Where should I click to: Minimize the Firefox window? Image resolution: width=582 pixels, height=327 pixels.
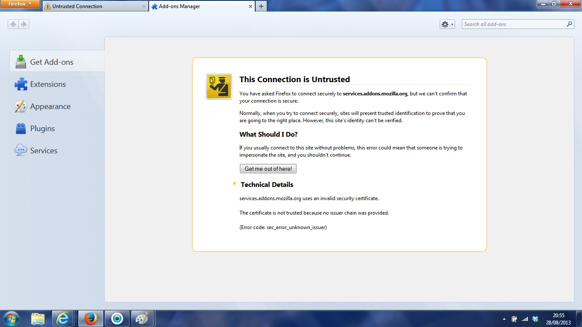pyautogui.click(x=543, y=4)
